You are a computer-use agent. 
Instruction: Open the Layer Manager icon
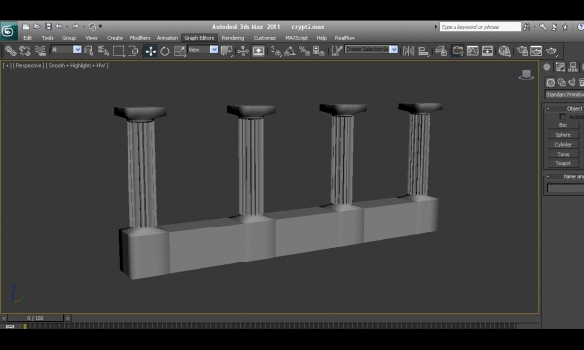tap(441, 51)
